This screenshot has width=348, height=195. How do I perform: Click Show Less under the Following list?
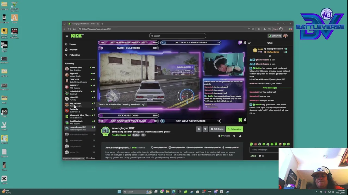91,158
